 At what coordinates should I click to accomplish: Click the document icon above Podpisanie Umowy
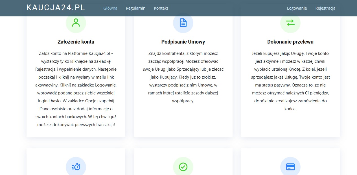(x=183, y=23)
